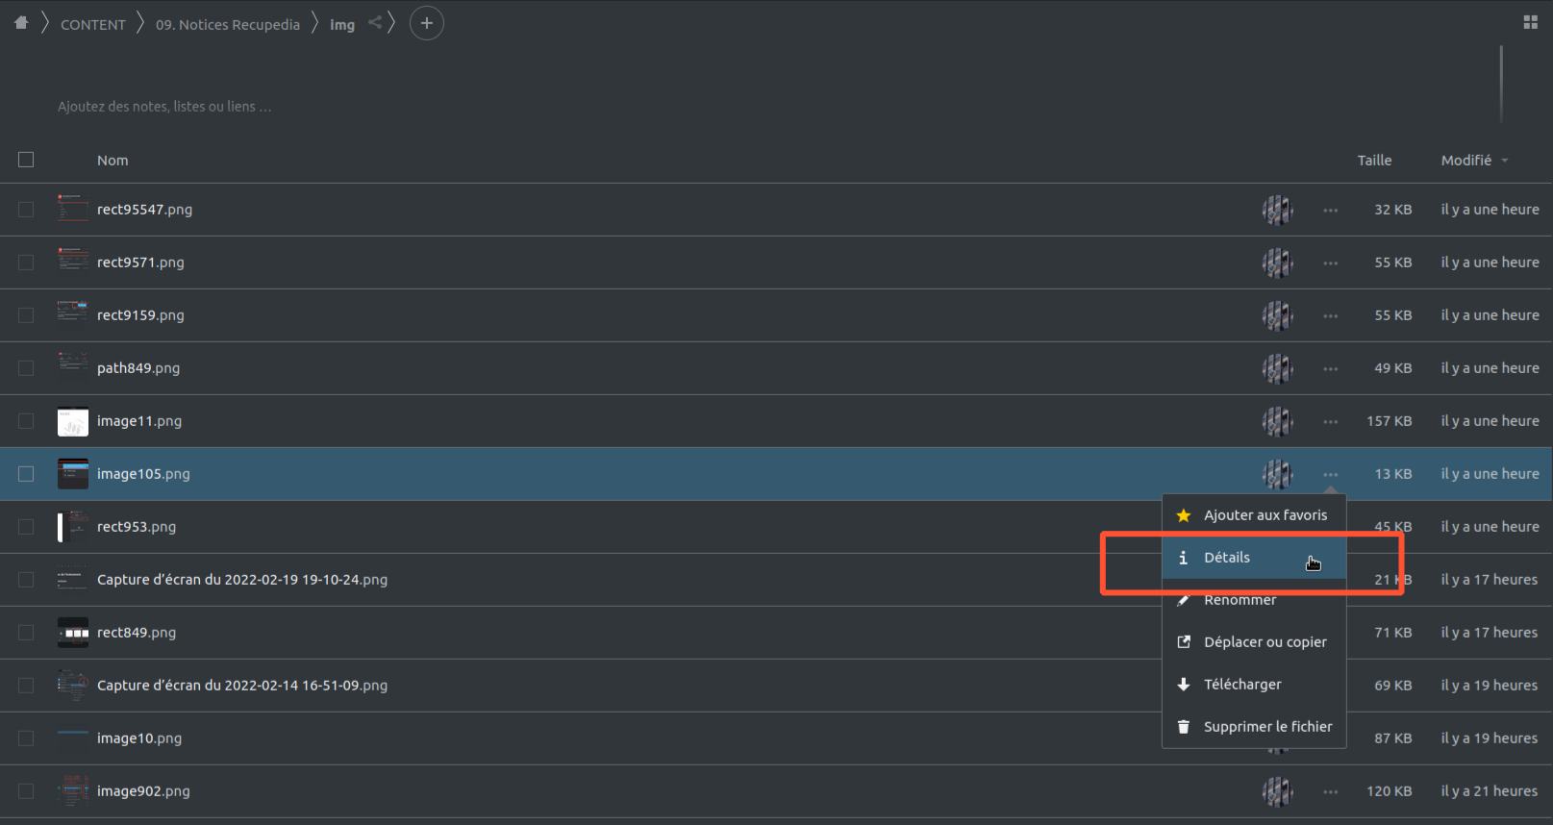Switch to grid view

1530,22
